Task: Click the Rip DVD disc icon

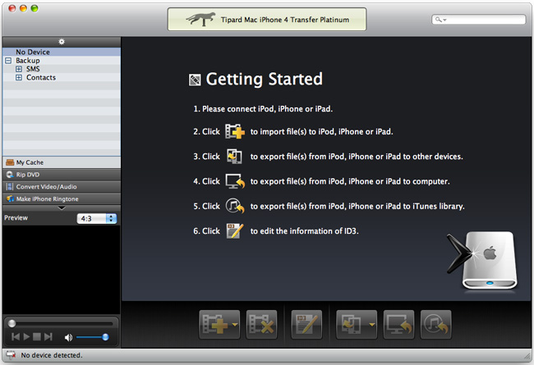Action: coord(10,175)
